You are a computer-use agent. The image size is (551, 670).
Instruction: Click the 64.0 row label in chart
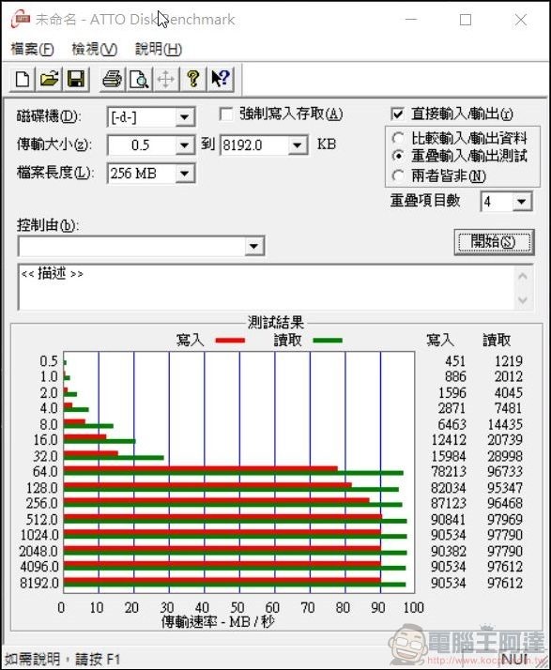point(45,472)
